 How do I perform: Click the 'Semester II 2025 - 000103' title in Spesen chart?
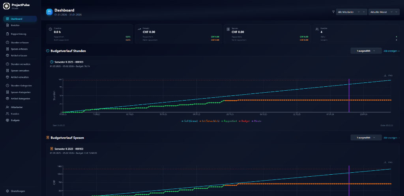point(69,149)
